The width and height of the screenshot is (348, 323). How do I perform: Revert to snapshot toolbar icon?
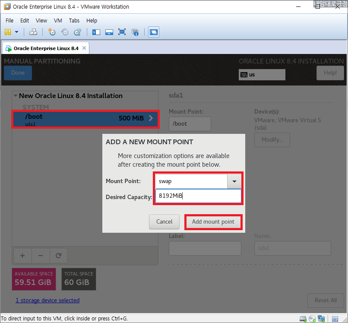(x=65, y=32)
